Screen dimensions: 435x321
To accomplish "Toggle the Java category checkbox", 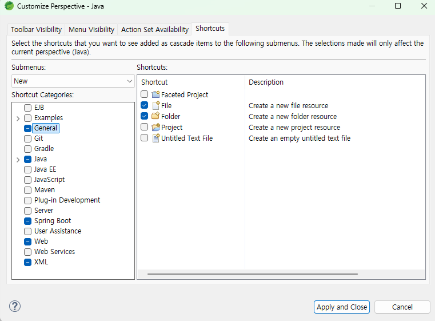I will click(28, 159).
